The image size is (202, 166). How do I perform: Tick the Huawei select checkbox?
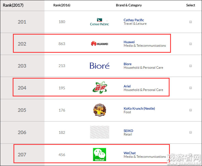click(x=190, y=44)
